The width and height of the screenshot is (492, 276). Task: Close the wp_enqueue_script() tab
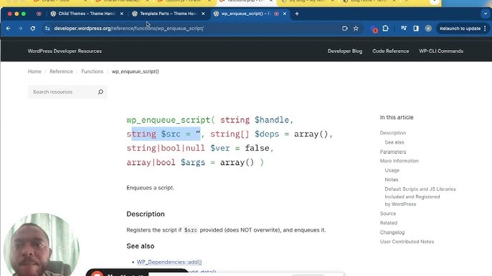pyautogui.click(x=285, y=14)
